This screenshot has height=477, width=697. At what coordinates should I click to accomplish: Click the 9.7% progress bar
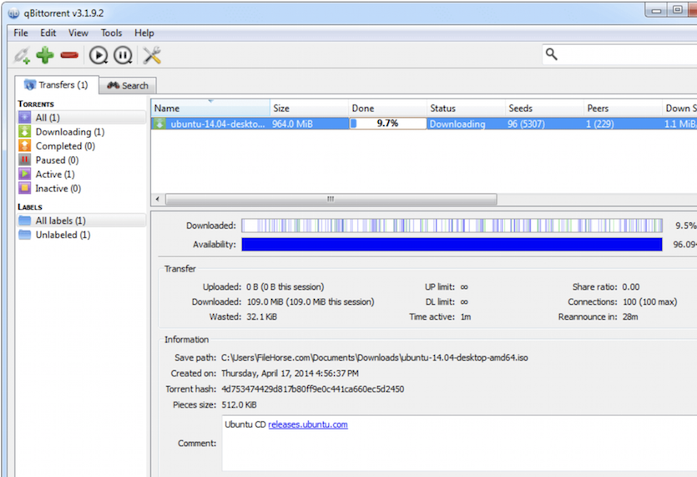pyautogui.click(x=387, y=124)
